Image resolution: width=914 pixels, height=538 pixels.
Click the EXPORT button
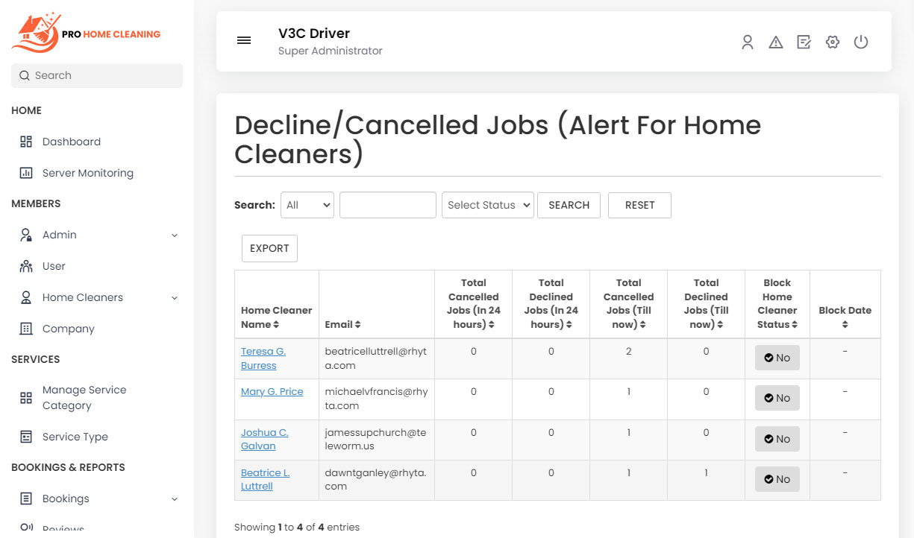tap(269, 248)
